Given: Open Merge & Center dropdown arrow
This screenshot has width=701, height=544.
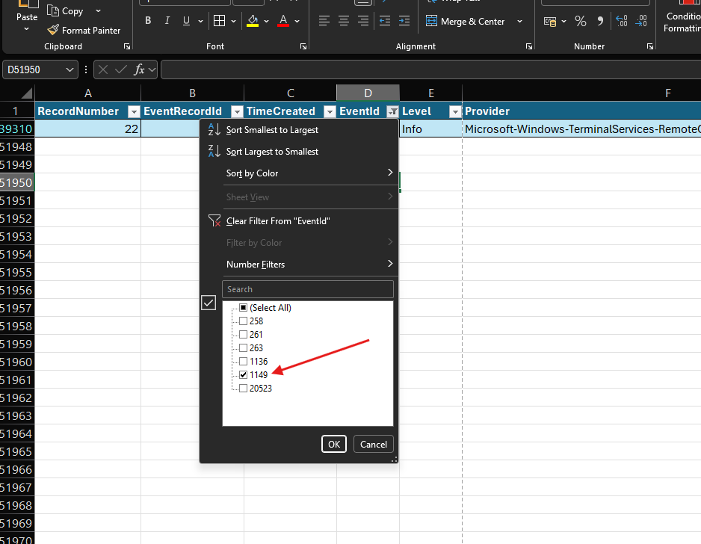Looking at the screenshot, I should coord(519,21).
